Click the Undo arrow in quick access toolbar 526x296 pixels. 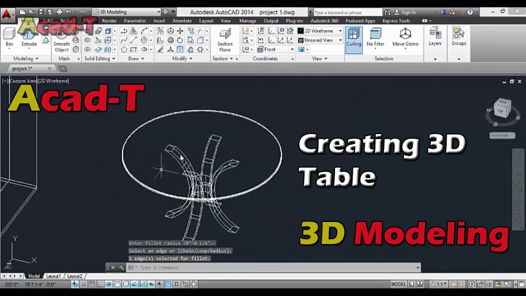[x=68, y=12]
